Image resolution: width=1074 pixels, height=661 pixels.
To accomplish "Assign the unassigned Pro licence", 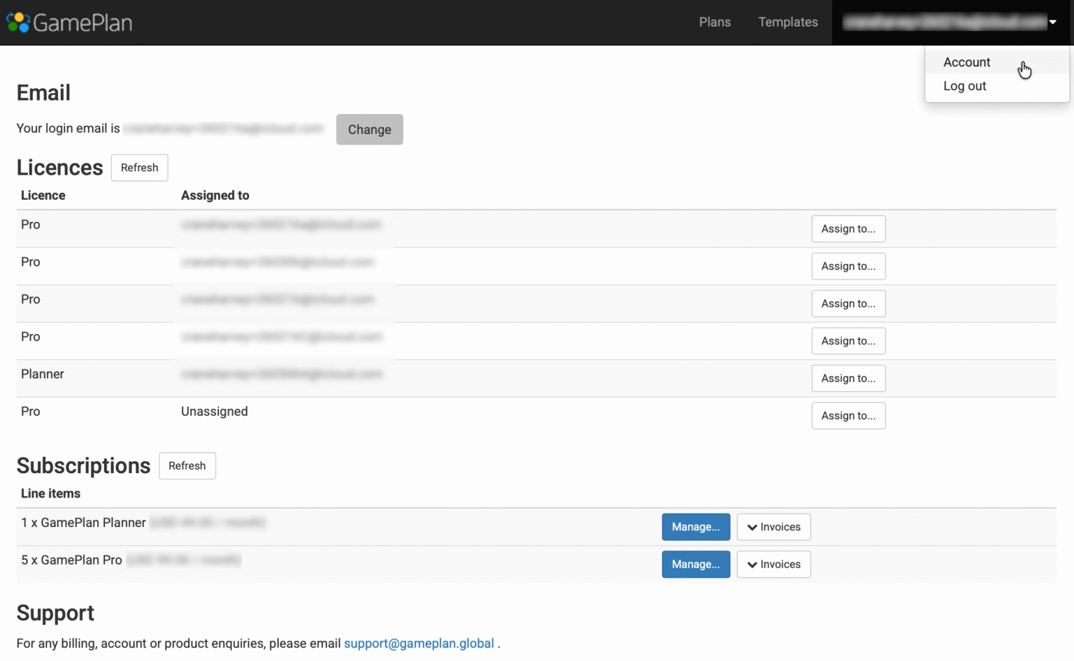I will (848, 416).
